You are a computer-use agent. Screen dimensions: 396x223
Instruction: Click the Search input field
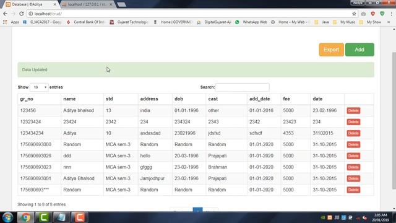242,87
